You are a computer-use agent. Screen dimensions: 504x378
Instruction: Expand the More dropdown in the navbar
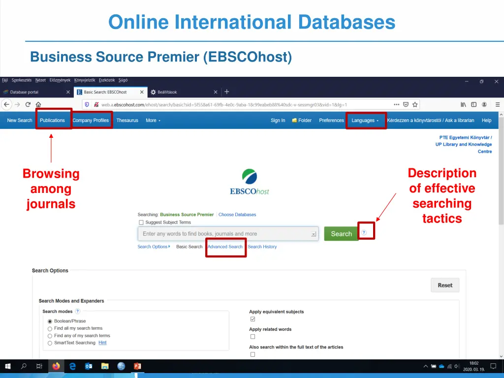pyautogui.click(x=153, y=120)
